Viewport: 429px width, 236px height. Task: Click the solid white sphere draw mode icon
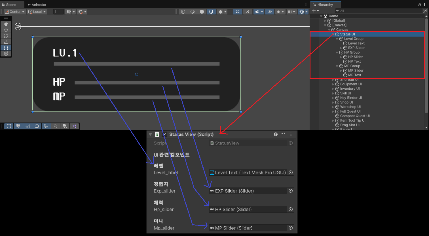tap(202, 12)
